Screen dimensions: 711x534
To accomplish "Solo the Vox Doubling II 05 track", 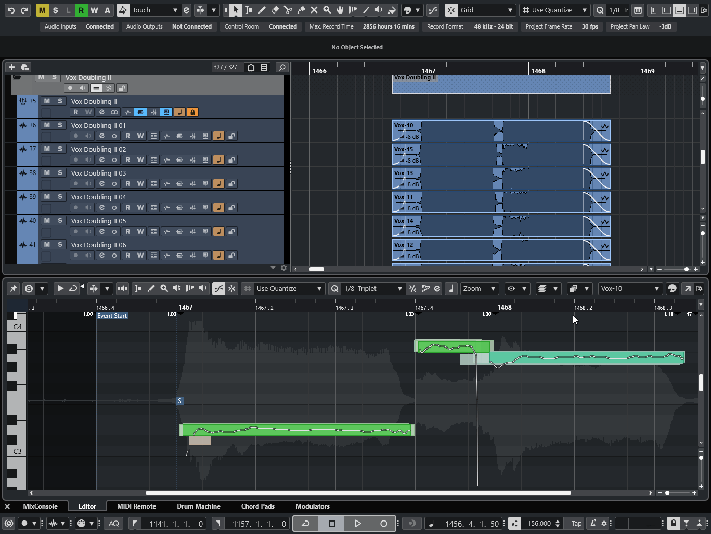I will tap(60, 221).
